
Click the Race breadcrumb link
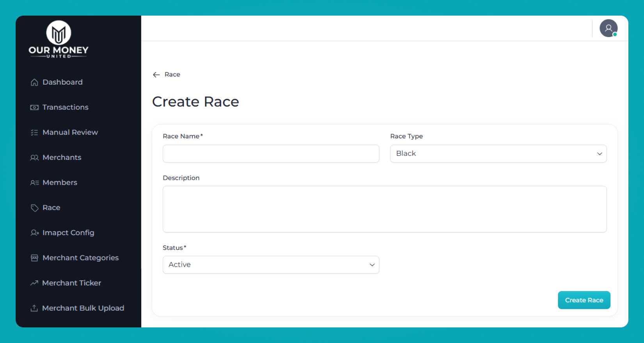pyautogui.click(x=172, y=74)
